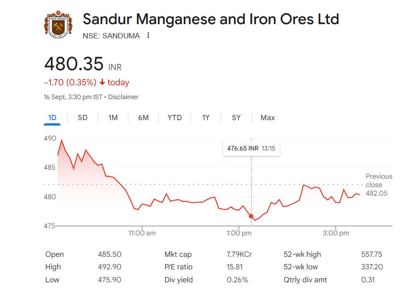Select the Max time range tab
Image resolution: width=400 pixels, height=302 pixels.
[268, 117]
